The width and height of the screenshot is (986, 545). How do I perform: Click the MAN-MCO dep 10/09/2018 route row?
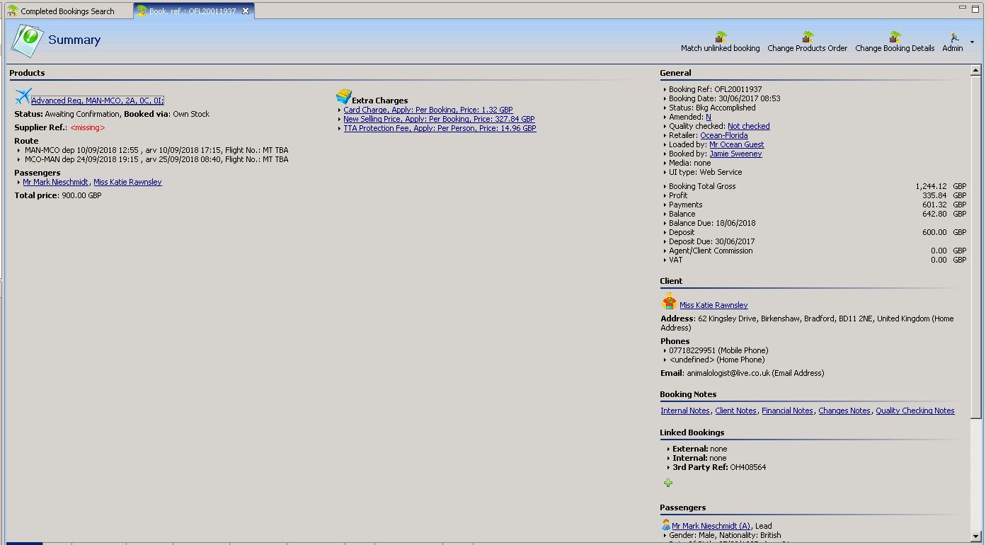(156, 151)
